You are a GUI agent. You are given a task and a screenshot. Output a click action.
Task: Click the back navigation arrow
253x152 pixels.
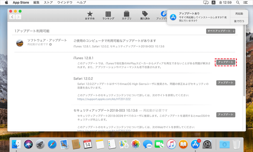pos(13,17)
